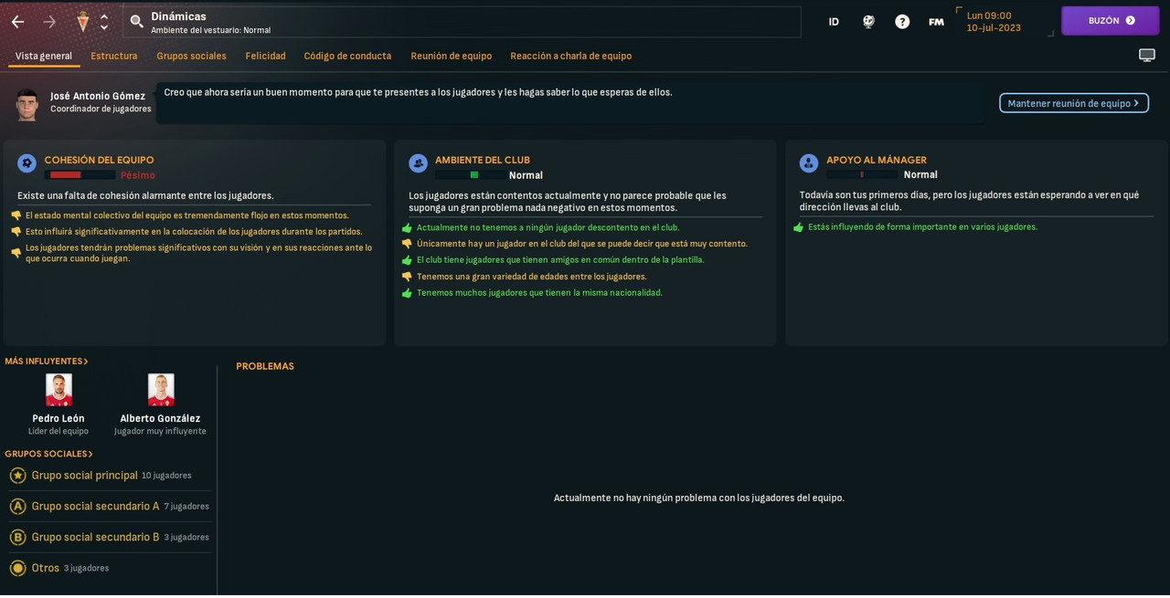
Task: Go forward with the right arrow
Action: (49, 21)
